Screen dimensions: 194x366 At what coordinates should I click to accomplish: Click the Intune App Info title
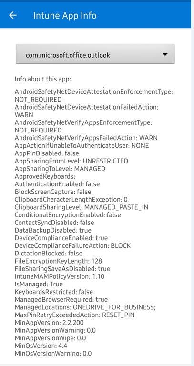pos(65,16)
